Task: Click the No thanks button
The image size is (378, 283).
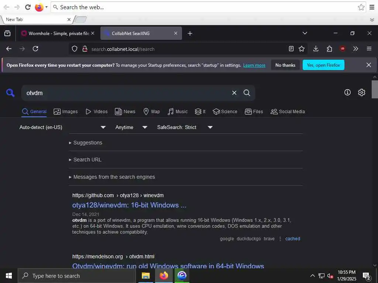Action: [x=285, y=65]
